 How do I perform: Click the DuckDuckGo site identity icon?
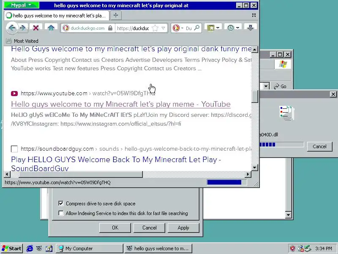tap(66, 28)
